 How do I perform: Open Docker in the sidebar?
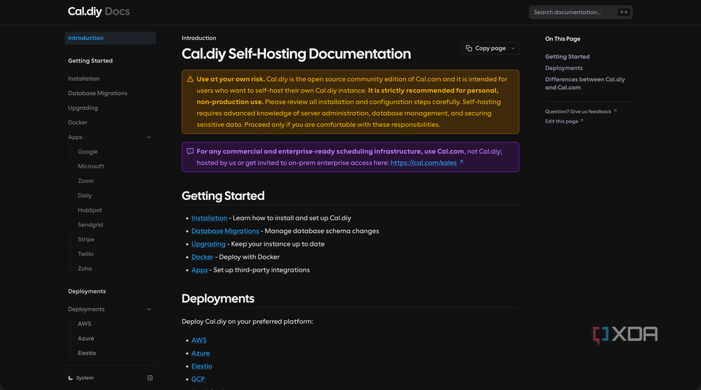[78, 123]
